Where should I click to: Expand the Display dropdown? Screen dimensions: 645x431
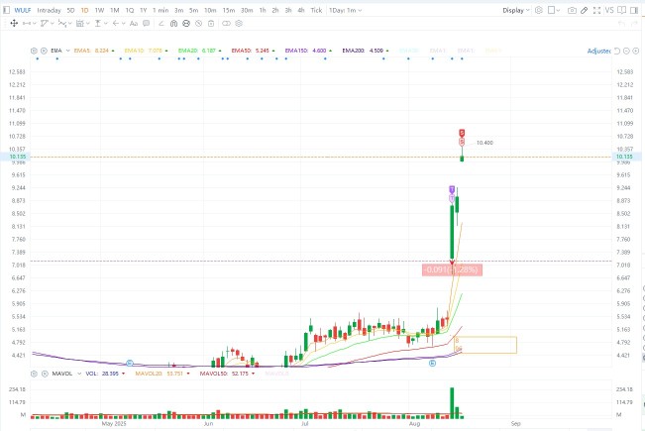[x=516, y=10]
